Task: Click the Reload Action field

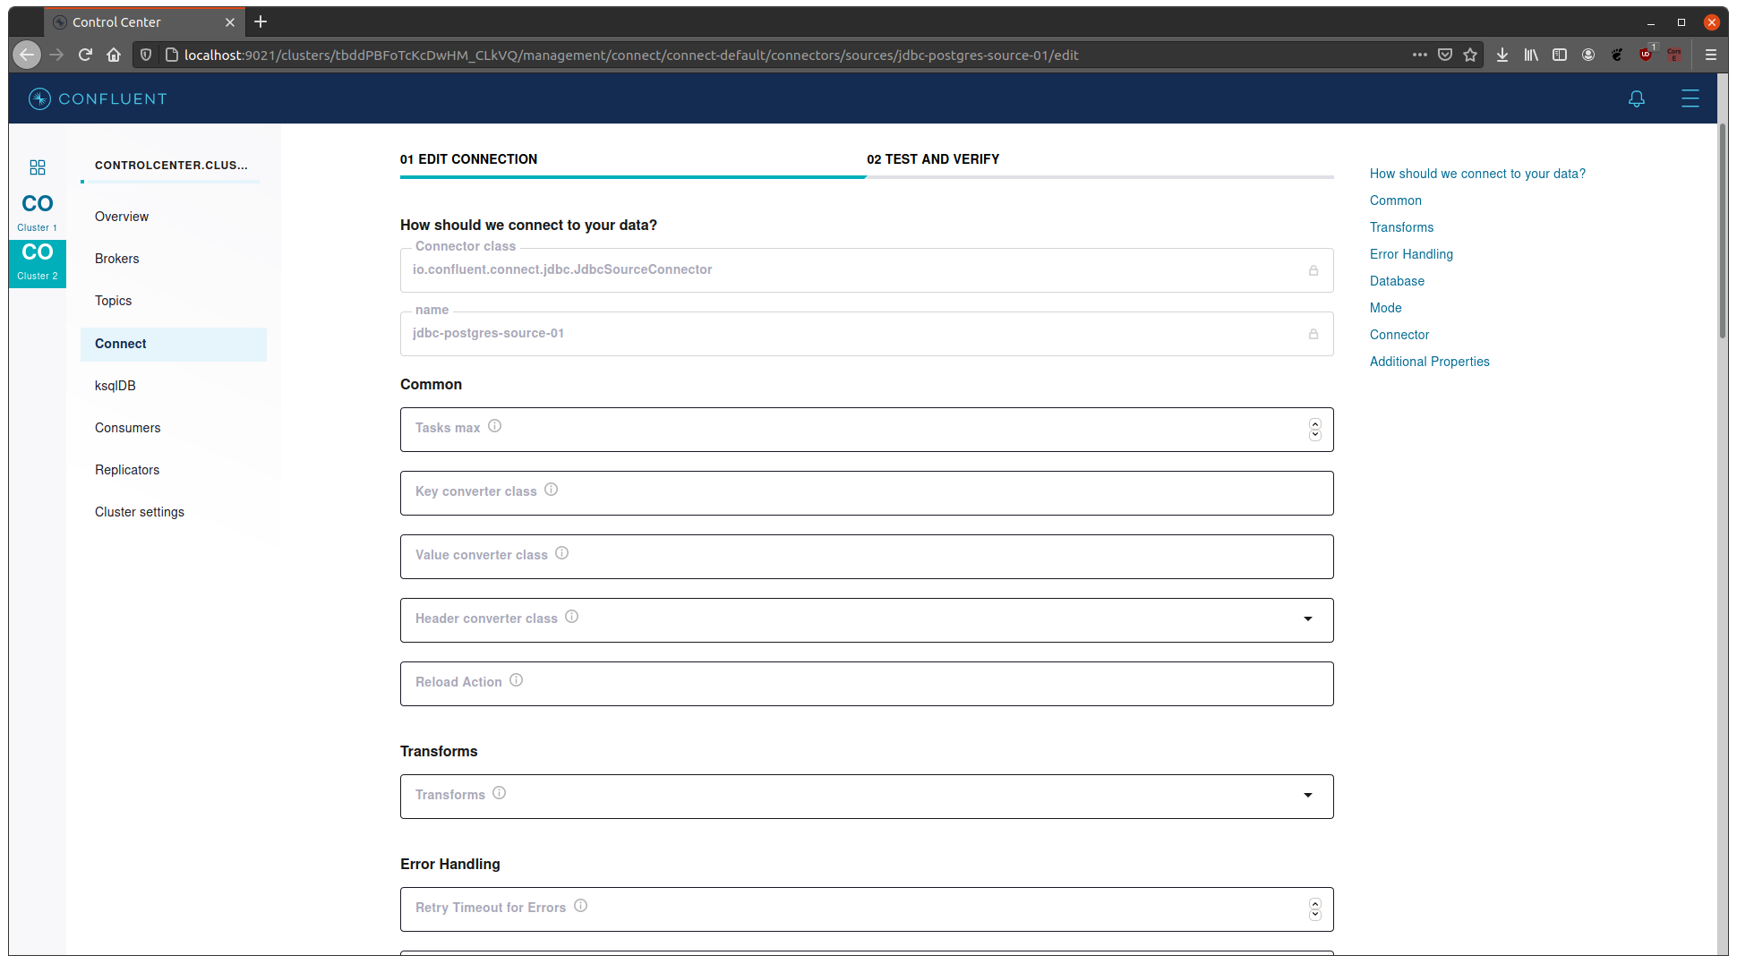Action: click(867, 684)
